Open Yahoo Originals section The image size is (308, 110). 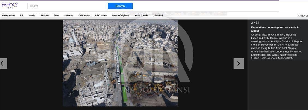(121, 16)
